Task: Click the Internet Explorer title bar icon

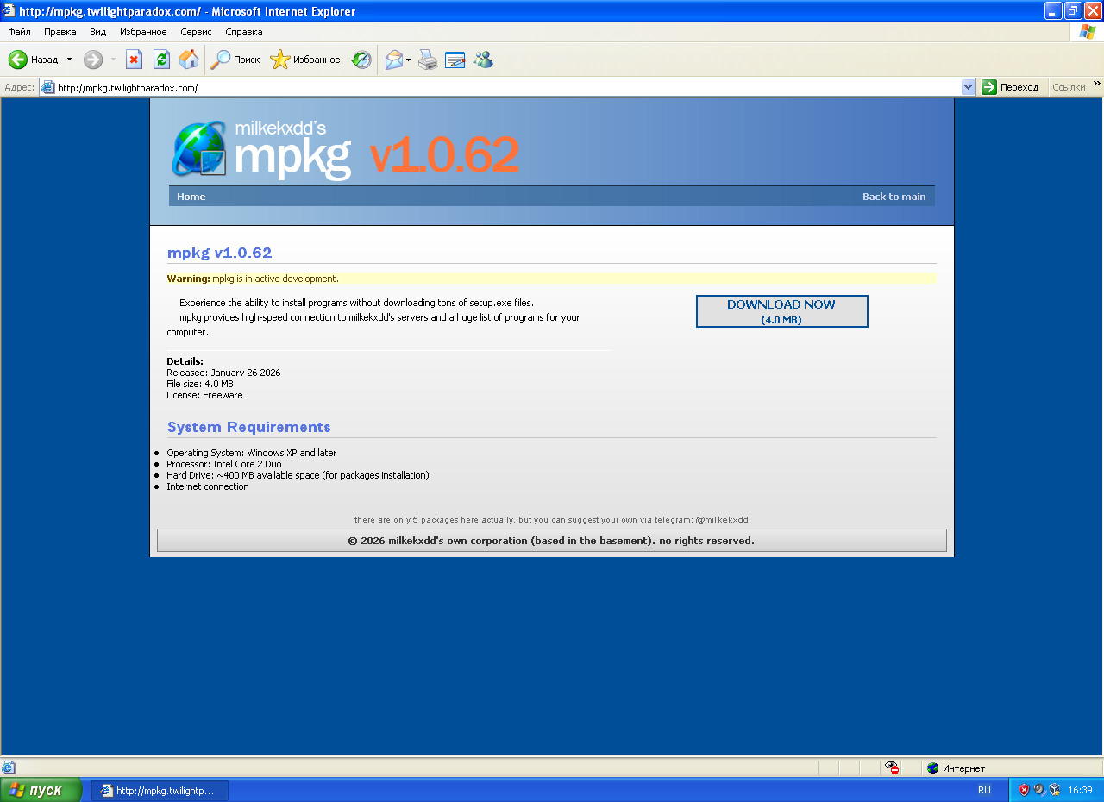Action: (9, 11)
